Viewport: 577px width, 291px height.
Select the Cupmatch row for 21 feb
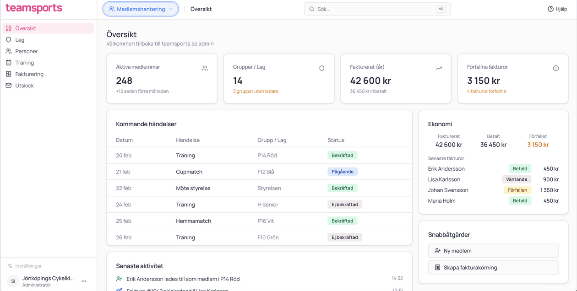point(259,172)
